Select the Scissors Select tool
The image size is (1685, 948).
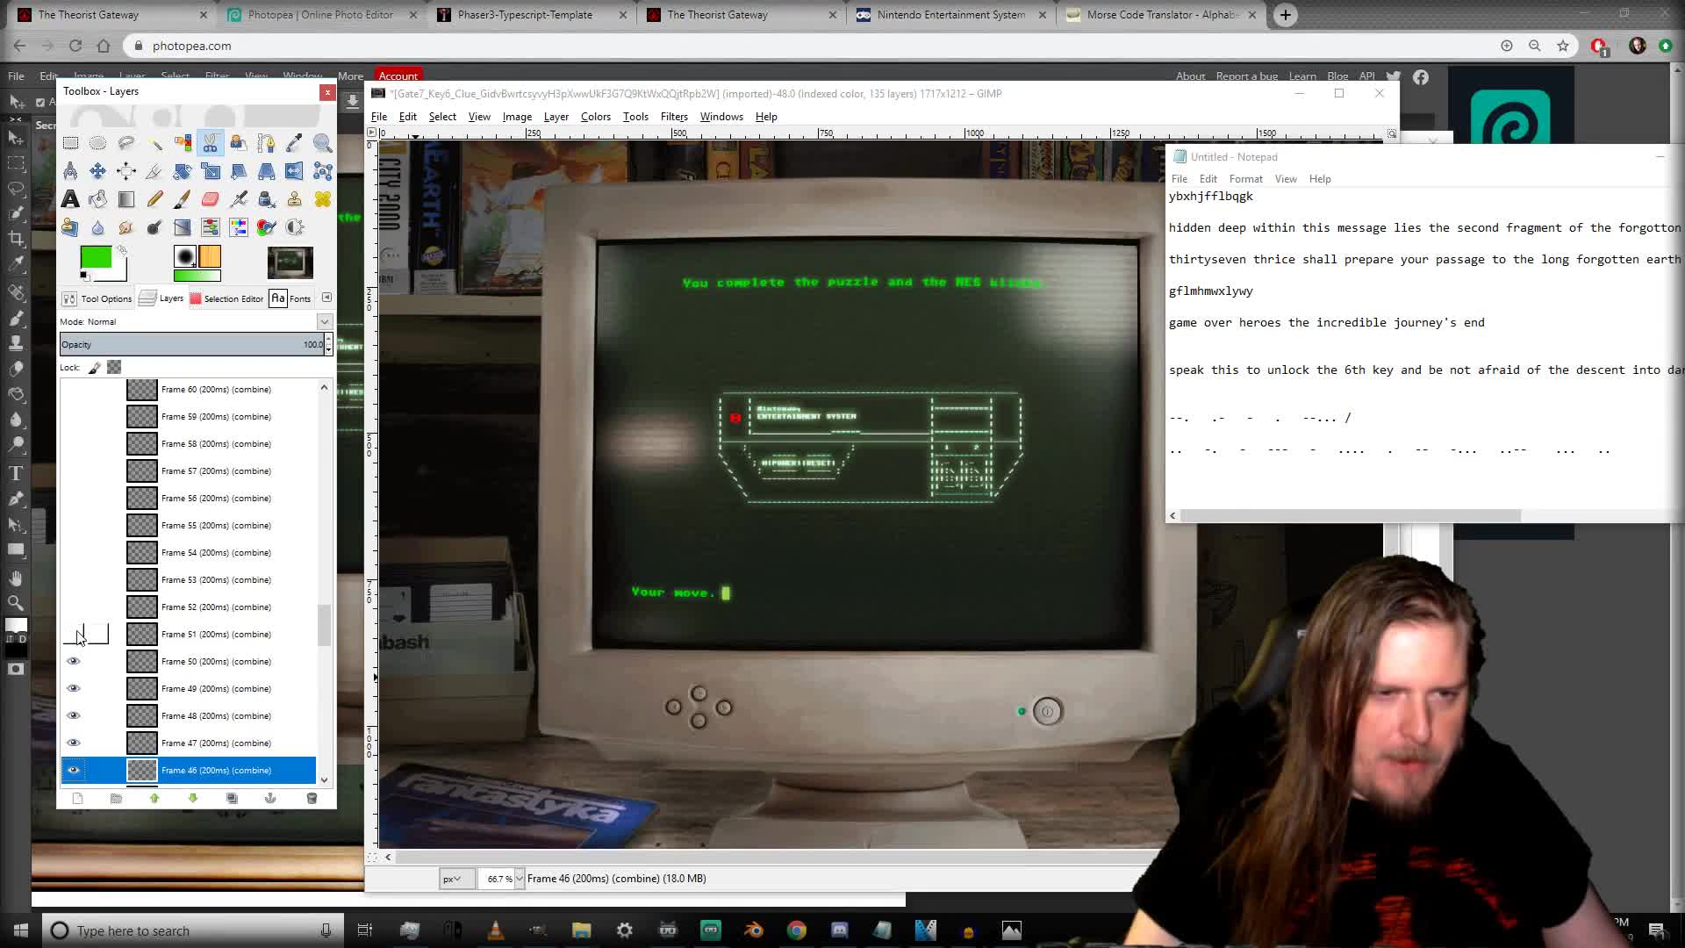click(211, 143)
